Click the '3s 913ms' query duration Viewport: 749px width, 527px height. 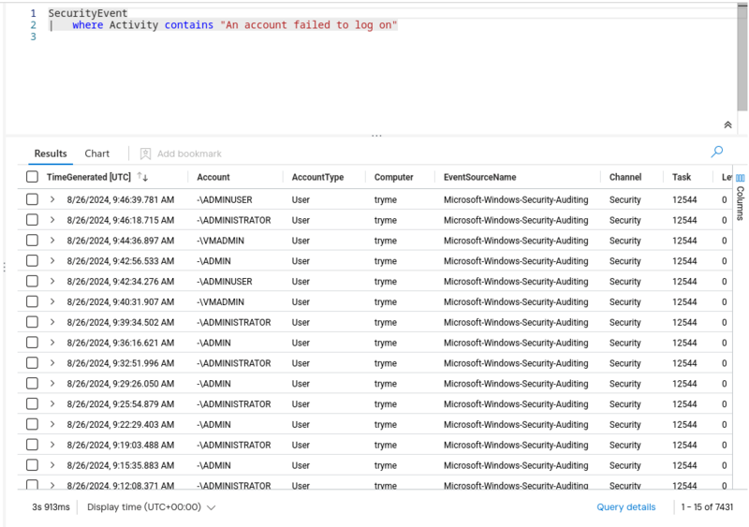[51, 507]
